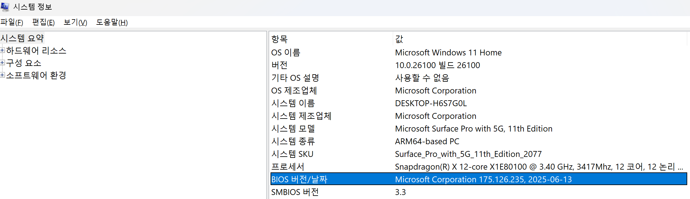This screenshot has width=690, height=199.
Task: Click the 값 column header
Action: pos(540,39)
